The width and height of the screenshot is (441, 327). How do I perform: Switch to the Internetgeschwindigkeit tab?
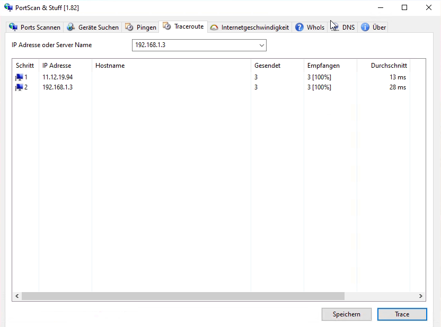[x=254, y=28]
